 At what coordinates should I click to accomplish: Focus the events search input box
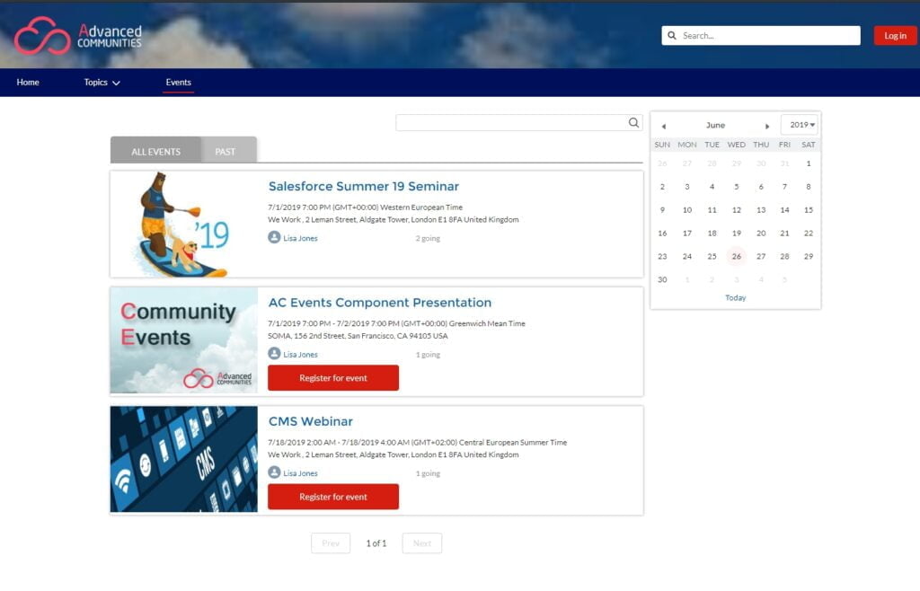pos(519,122)
